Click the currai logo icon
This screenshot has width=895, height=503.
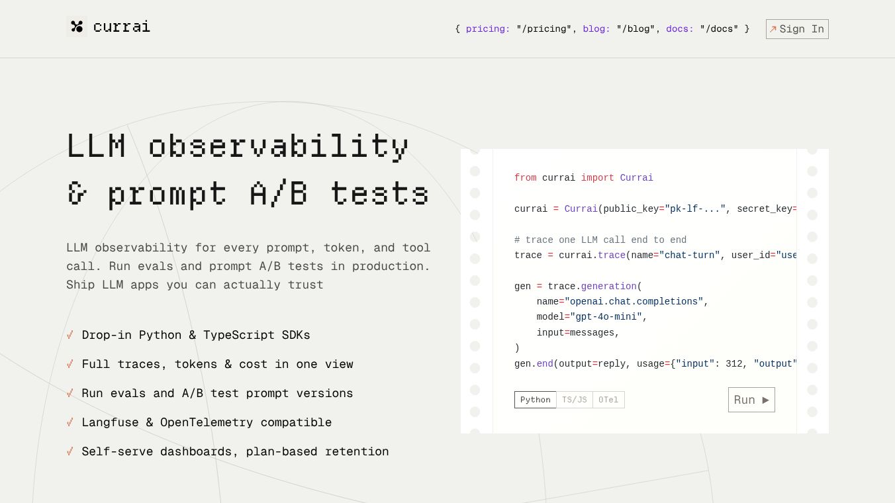(77, 26)
